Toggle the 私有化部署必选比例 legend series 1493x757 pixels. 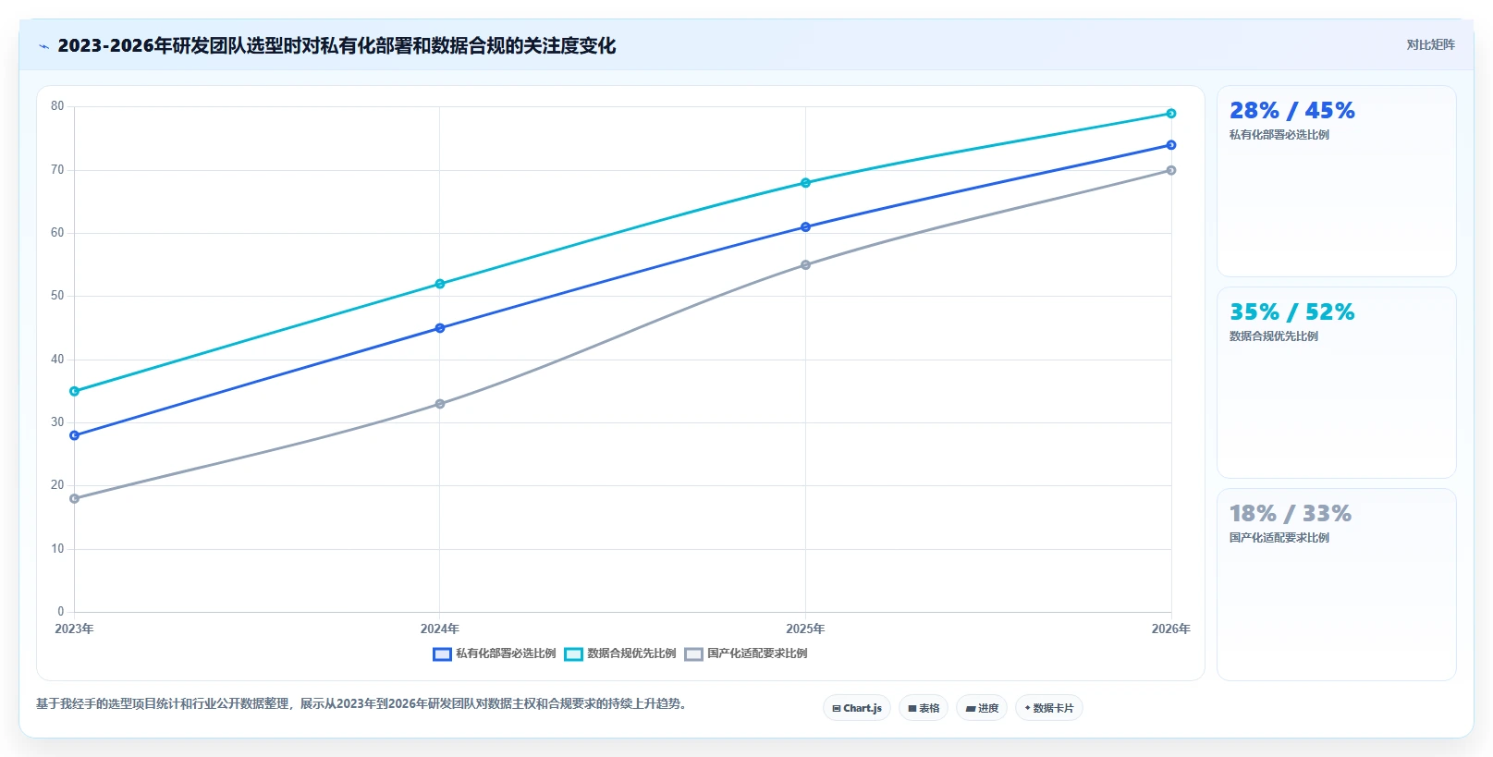tap(495, 653)
